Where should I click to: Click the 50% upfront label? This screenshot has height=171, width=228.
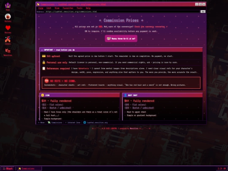tap(53, 56)
